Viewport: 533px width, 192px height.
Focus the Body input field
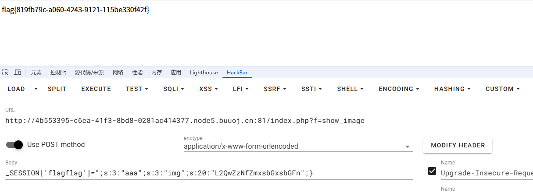click(x=209, y=173)
